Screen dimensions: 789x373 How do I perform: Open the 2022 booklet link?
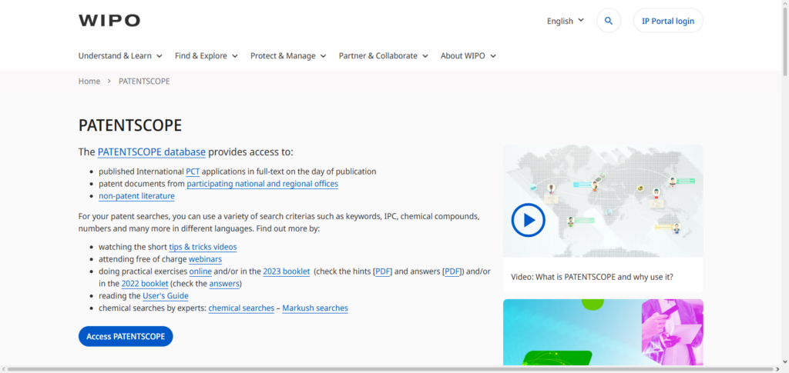(x=145, y=284)
